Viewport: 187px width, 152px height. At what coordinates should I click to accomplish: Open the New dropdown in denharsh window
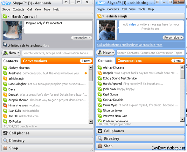click(11, 53)
